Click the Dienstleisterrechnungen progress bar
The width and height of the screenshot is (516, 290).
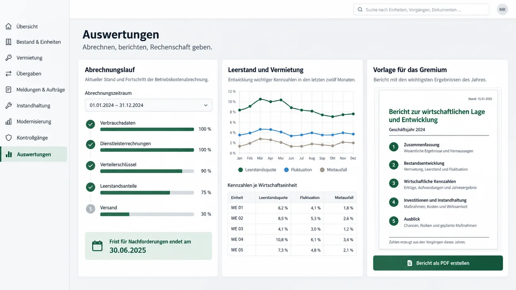point(147,150)
